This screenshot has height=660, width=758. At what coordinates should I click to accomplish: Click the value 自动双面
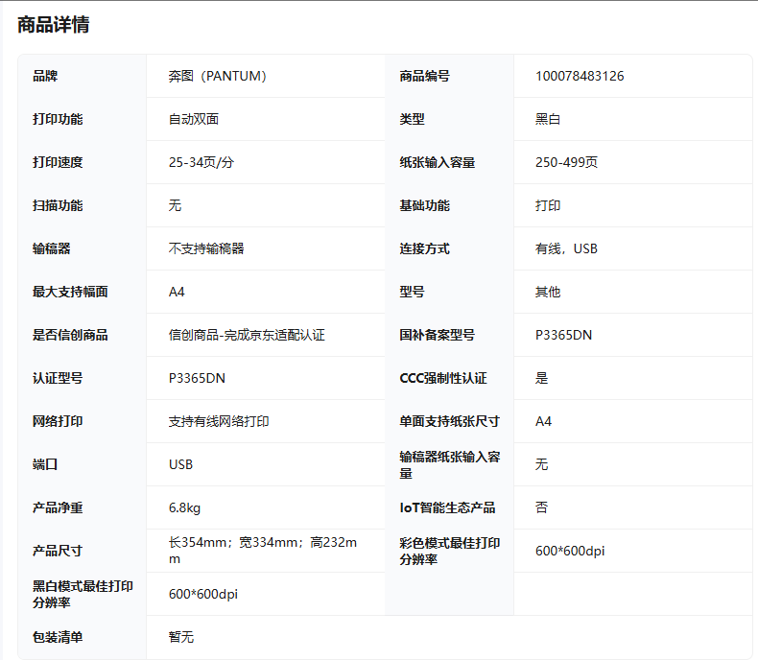pos(194,119)
